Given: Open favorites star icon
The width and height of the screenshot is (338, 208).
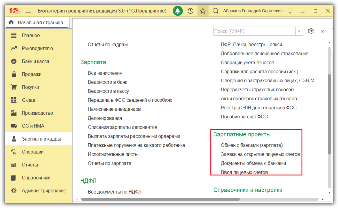Looking at the screenshot, I should (x=203, y=11).
